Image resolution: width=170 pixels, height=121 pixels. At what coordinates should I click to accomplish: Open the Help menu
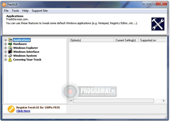[25, 11]
